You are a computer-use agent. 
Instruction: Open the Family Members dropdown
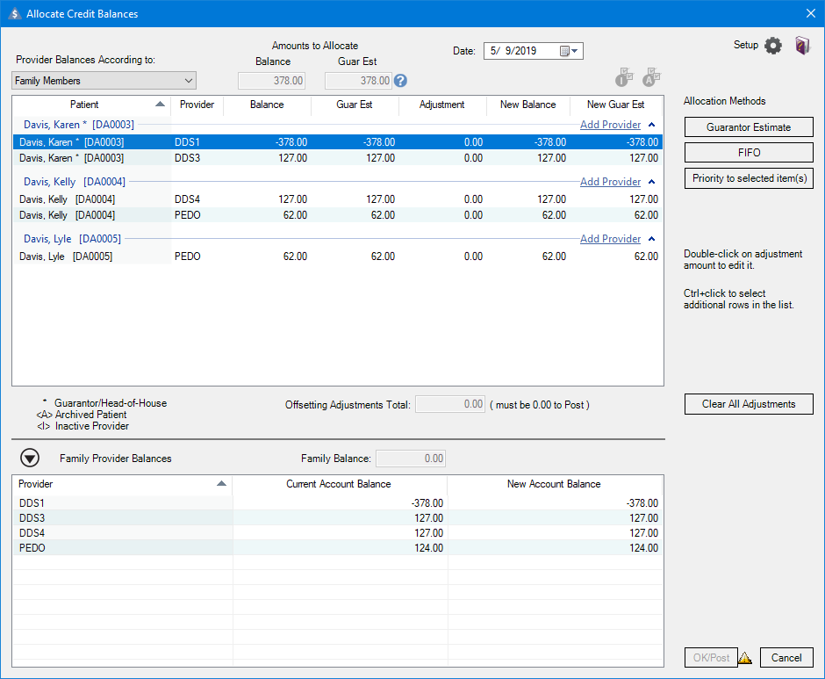coord(104,81)
